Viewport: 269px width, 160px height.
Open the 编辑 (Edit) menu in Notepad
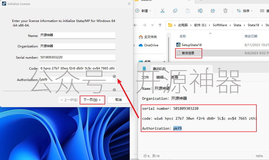tap(160, 77)
